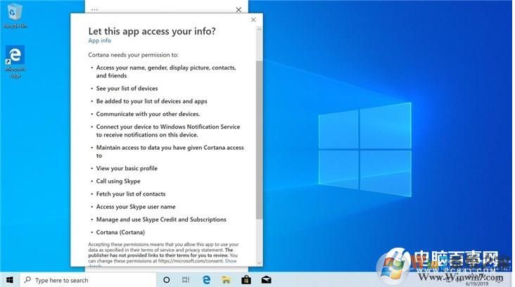Click 'Cortana needs your permission to:' text
The width and height of the screenshot is (515, 287).
point(134,55)
